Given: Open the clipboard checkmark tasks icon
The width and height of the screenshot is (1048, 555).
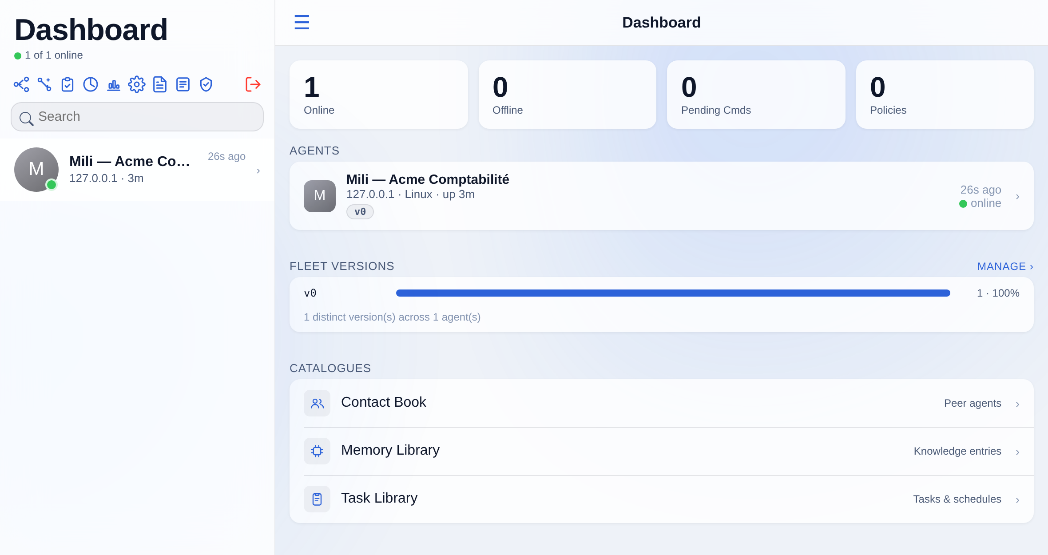Looking at the screenshot, I should (67, 84).
